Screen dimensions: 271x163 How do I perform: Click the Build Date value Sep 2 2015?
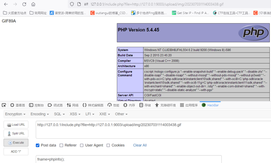click(x=158, y=55)
